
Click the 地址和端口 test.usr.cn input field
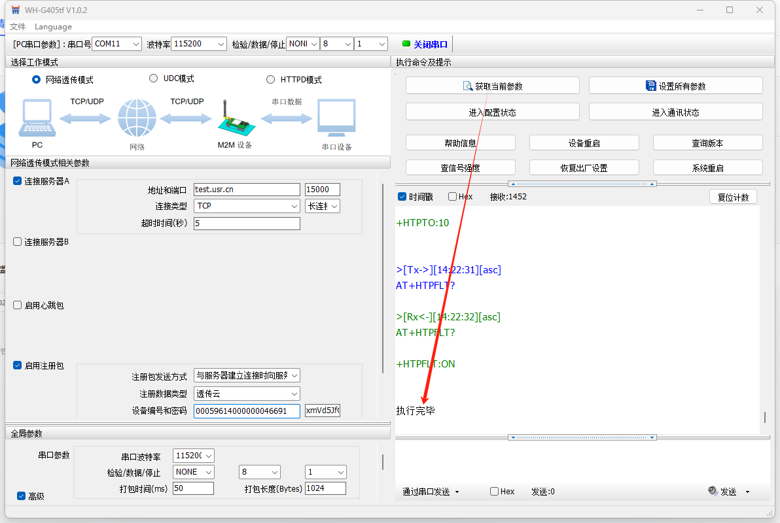pos(246,190)
